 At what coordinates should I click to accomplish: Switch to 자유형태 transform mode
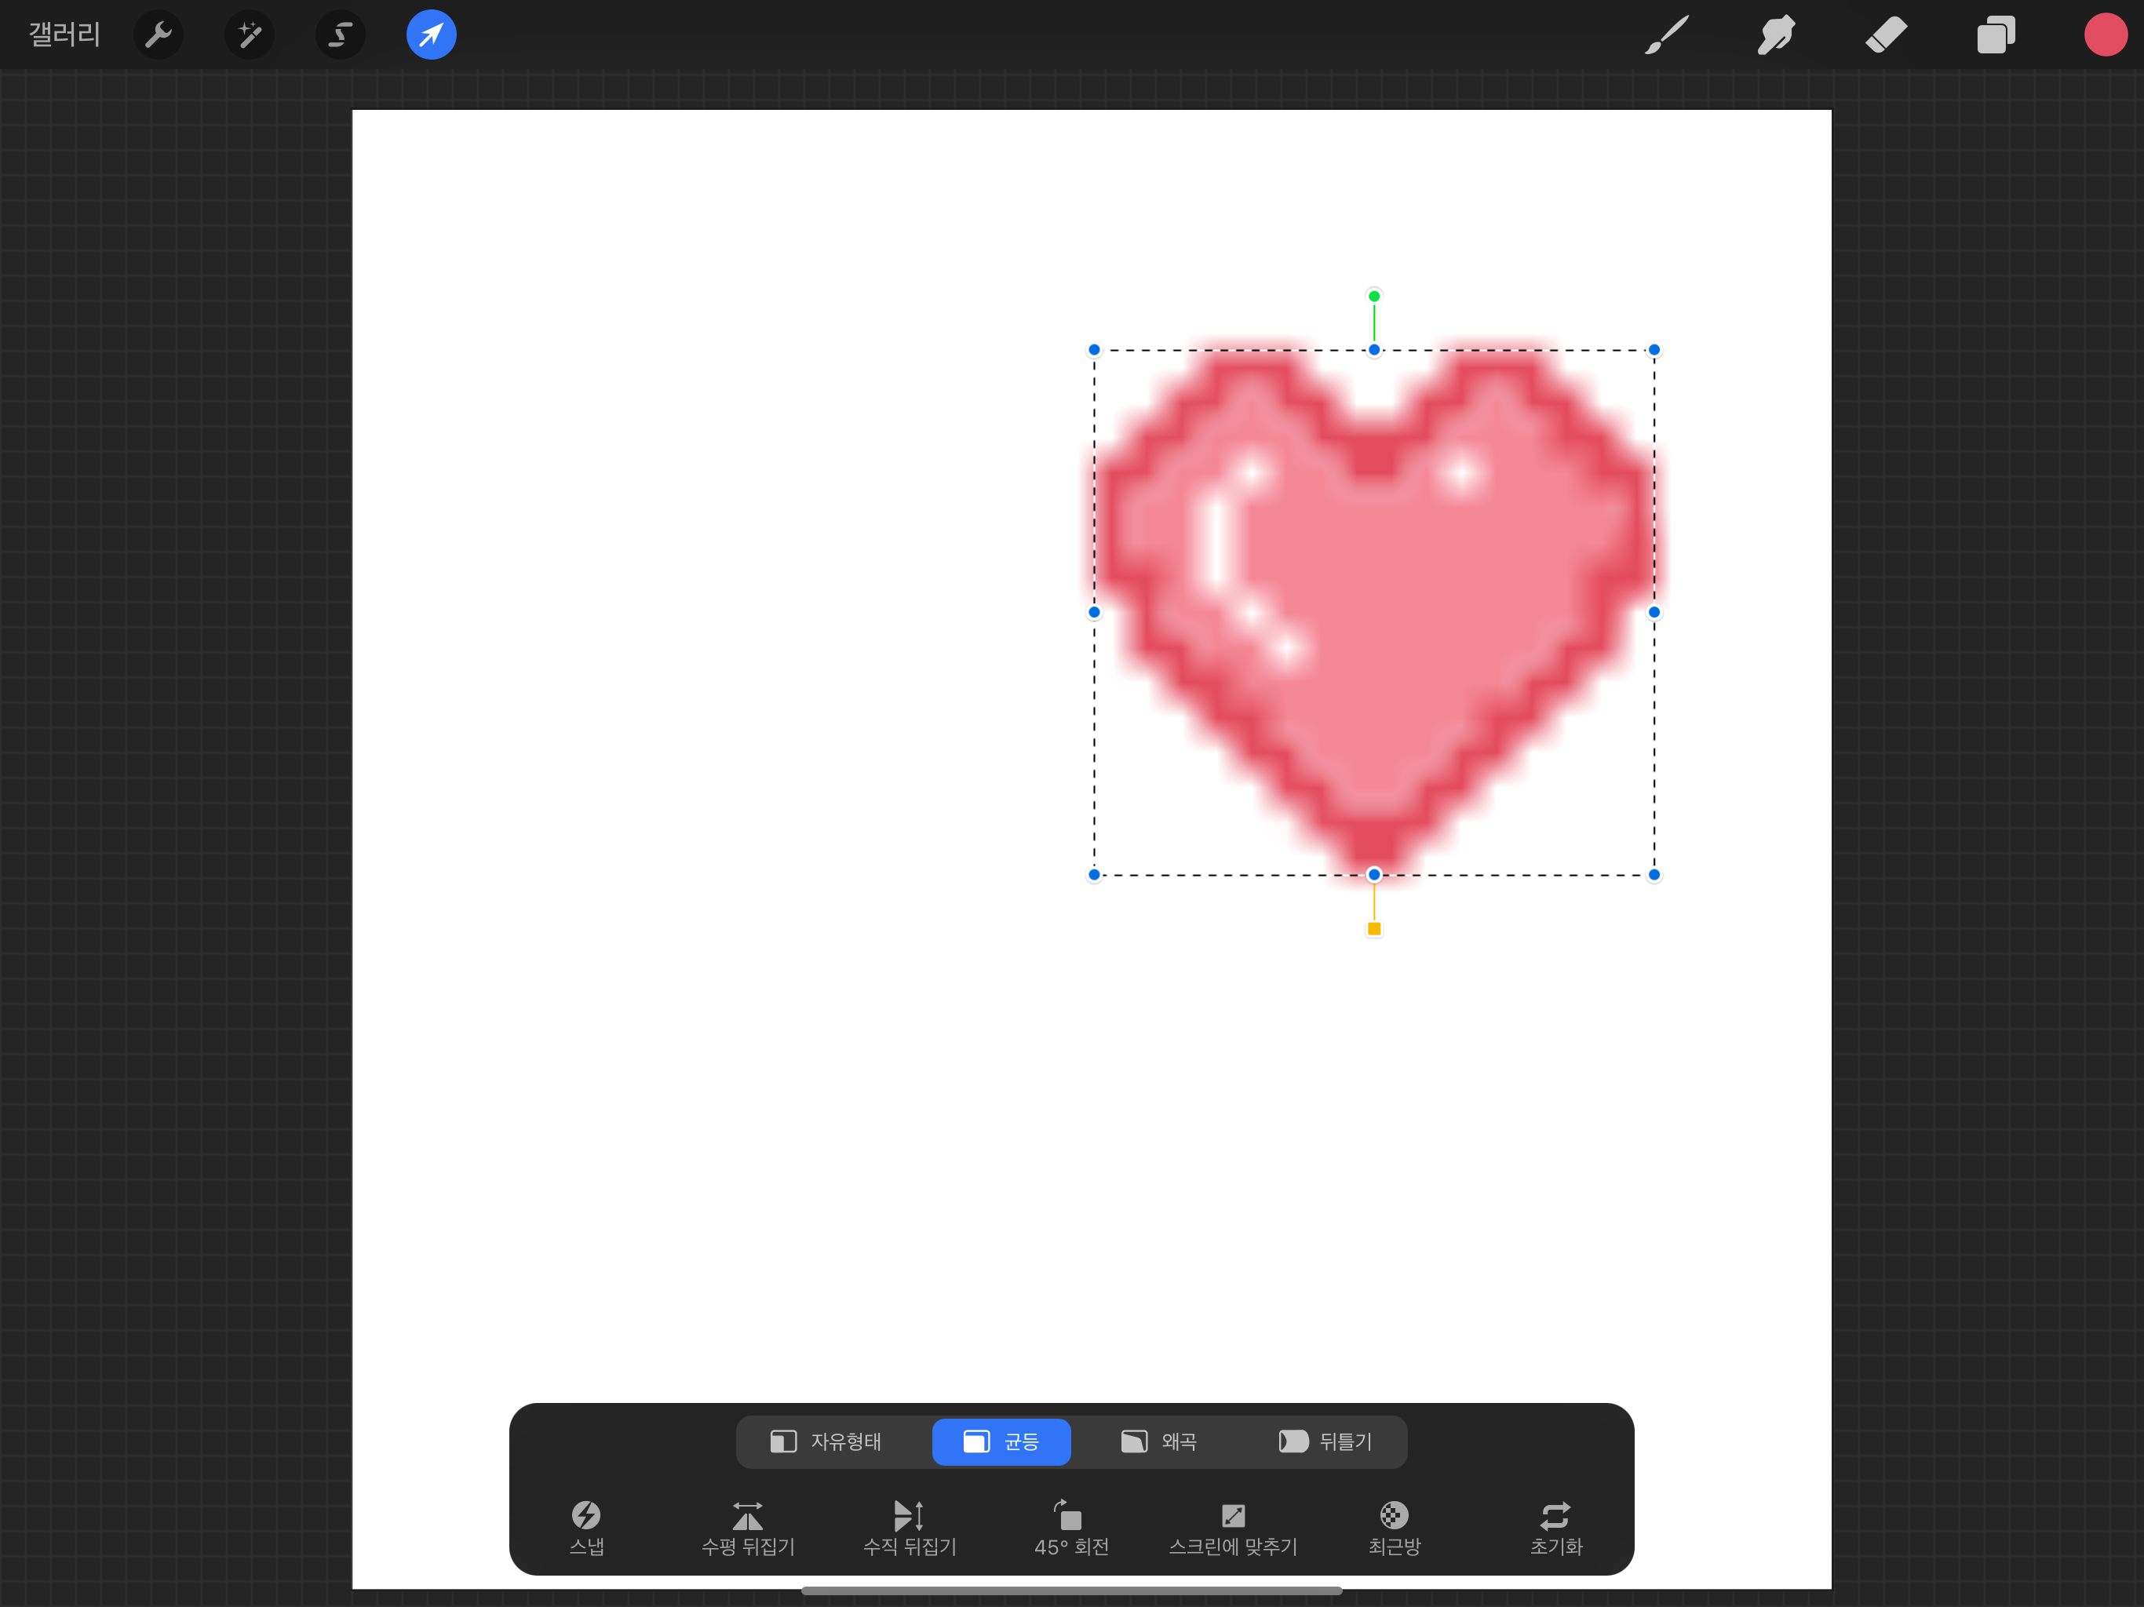coord(826,1441)
